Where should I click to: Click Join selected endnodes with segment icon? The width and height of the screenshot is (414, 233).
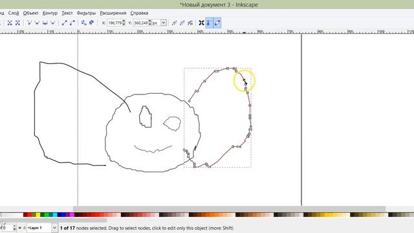point(10,23)
